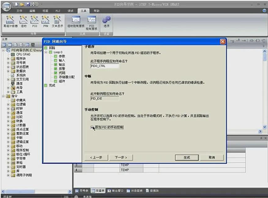Open the 文件 menu
The height and width of the screenshot is (198, 268).
[19, 11]
